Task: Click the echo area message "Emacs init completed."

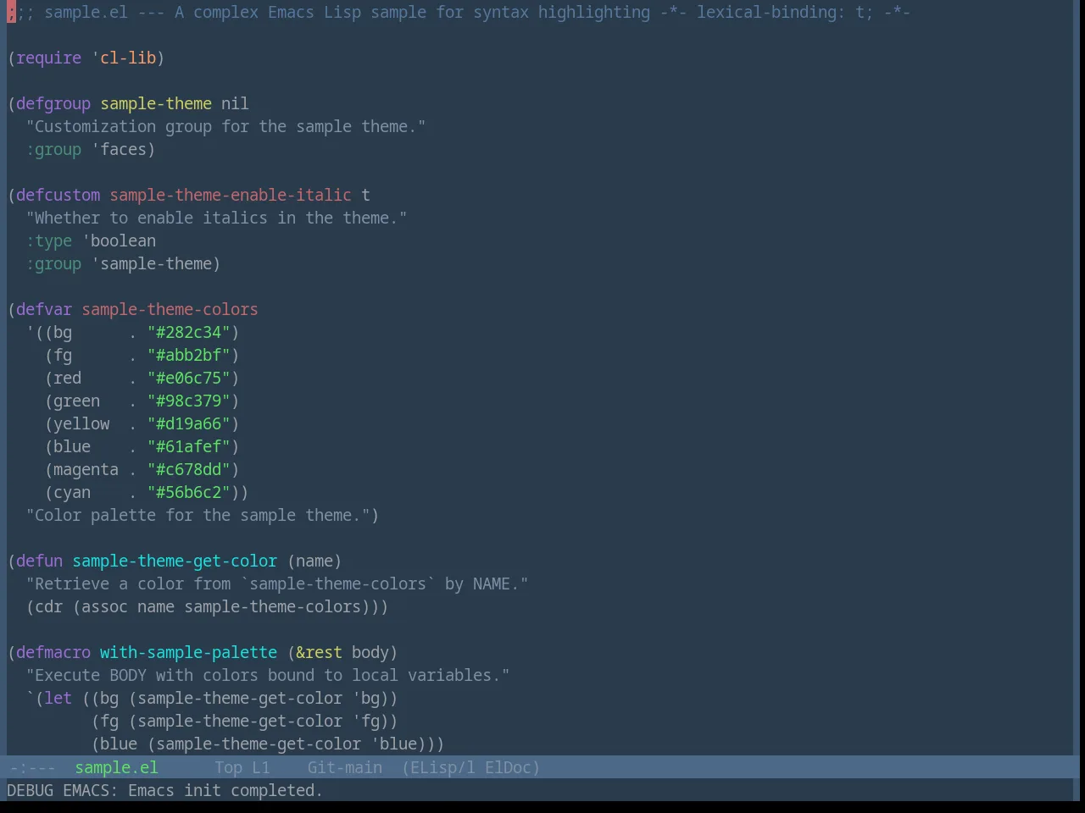Action: coord(225,790)
